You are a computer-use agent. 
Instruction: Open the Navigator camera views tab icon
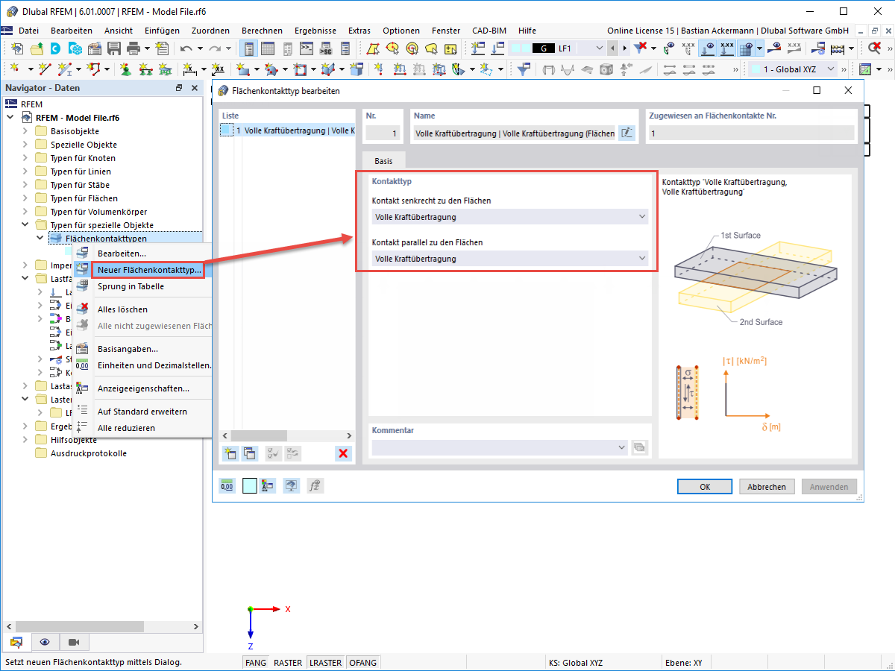(74, 642)
